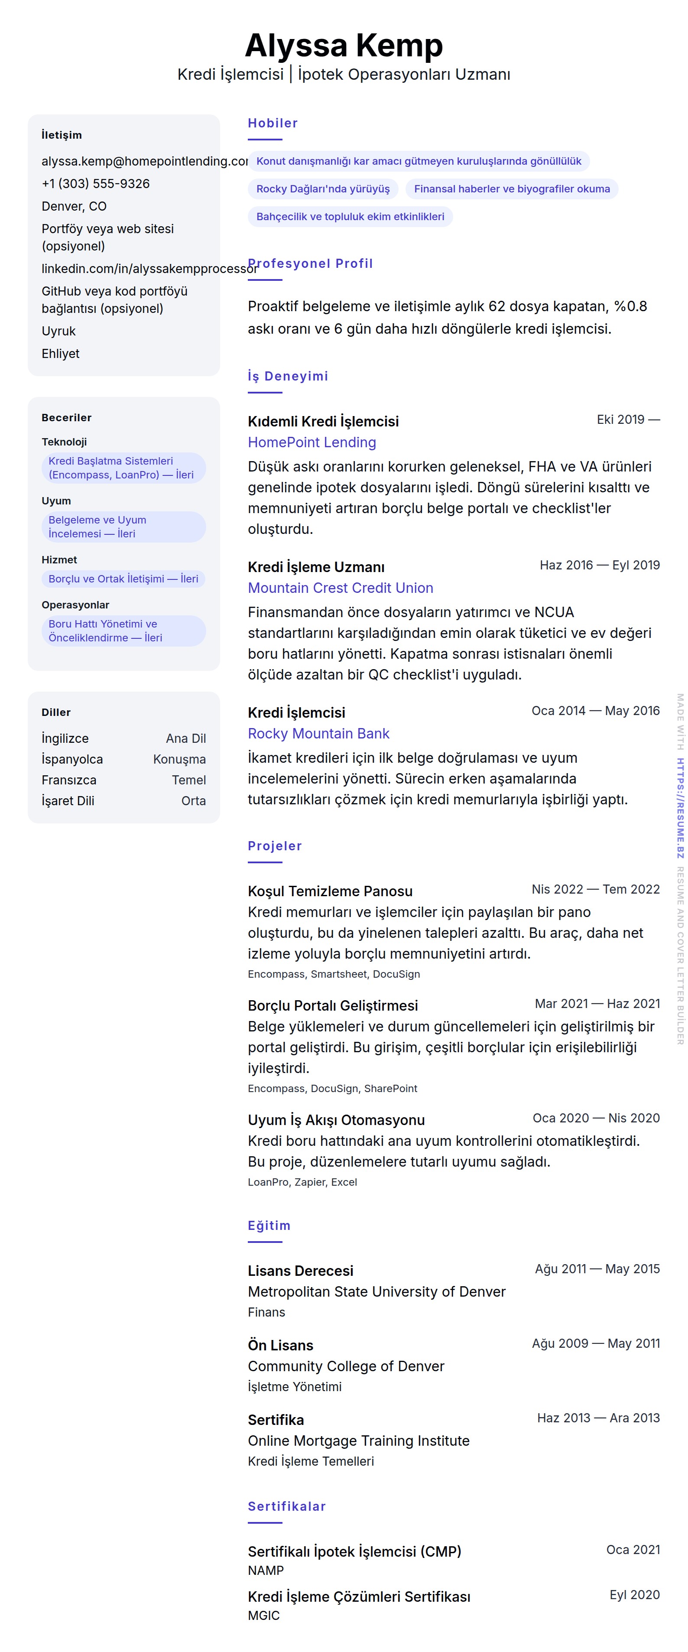Select the Bahçecilik ve topluluk ekim etkinlikleri tag
Image resolution: width=688 pixels, height=1652 pixels.
[x=350, y=216]
